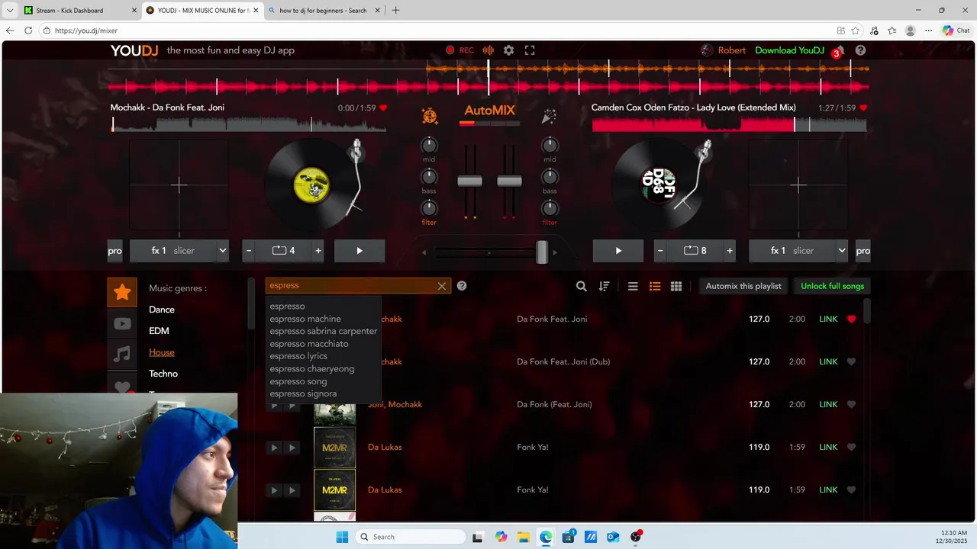Adjust the right deck mid knob
Screen dimensions: 977x549
[x=550, y=145]
